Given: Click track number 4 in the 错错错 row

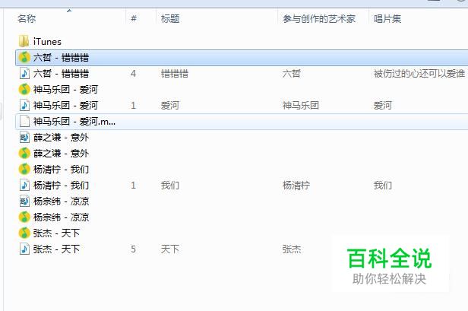Looking at the screenshot, I should click(134, 74).
